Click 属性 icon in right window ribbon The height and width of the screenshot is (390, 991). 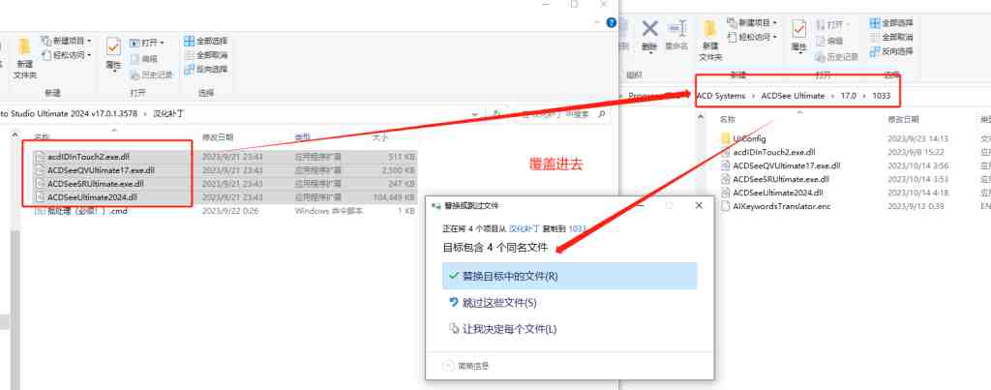point(799,37)
